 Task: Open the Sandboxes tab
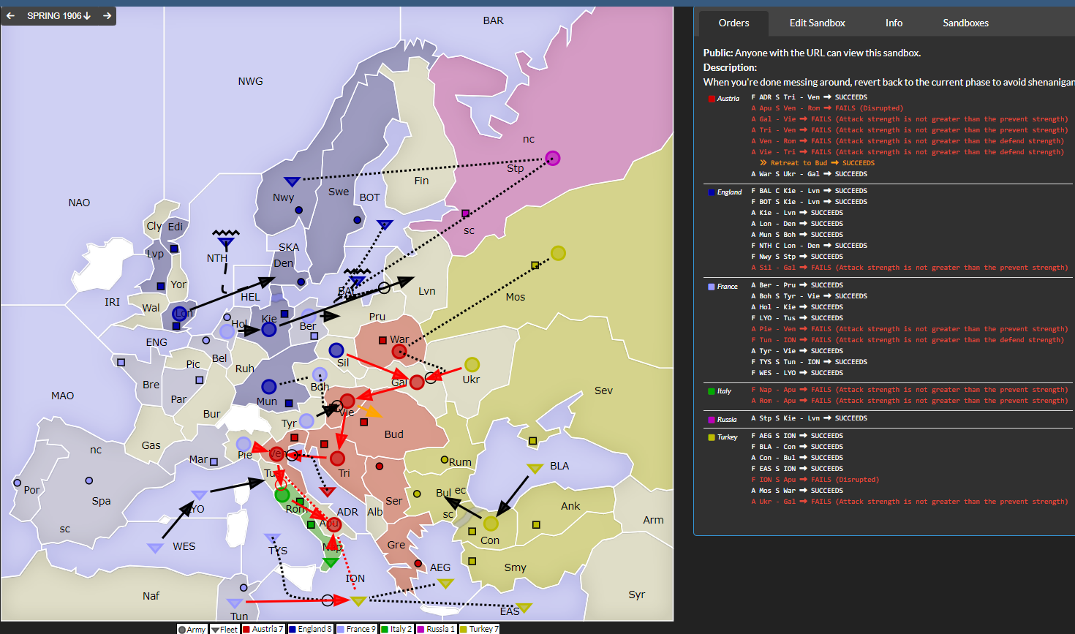[965, 23]
